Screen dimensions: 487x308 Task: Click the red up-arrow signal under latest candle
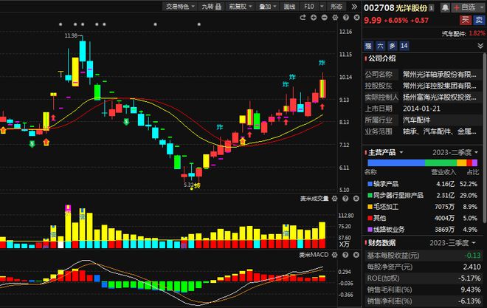point(322,107)
